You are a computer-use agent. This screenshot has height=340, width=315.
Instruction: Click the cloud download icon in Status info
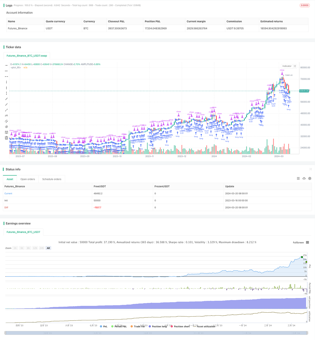pyautogui.click(x=304, y=178)
